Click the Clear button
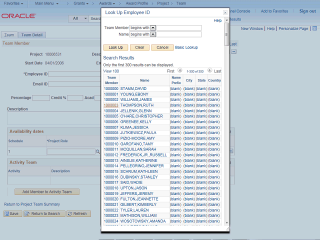Image resolution: width=320 pixels, height=240 pixels. [x=139, y=47]
